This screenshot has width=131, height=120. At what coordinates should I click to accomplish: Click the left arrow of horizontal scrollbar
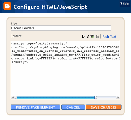[13, 97]
